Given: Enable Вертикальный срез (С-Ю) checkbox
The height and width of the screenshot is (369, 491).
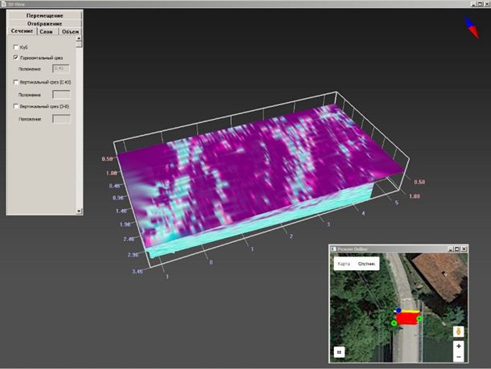Looking at the screenshot, I should click(17, 82).
